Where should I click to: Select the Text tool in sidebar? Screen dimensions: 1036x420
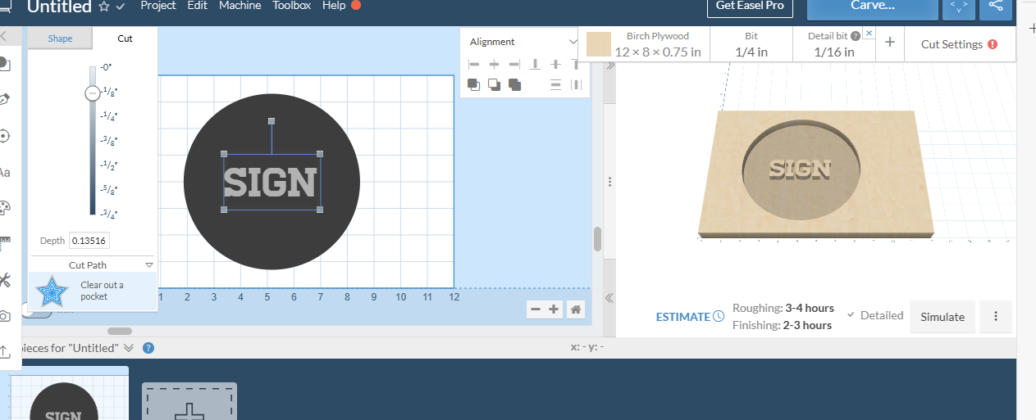coord(4,173)
